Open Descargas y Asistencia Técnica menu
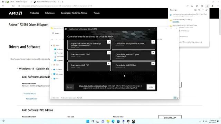The height and width of the screenshot is (124, 221). coord(74,13)
